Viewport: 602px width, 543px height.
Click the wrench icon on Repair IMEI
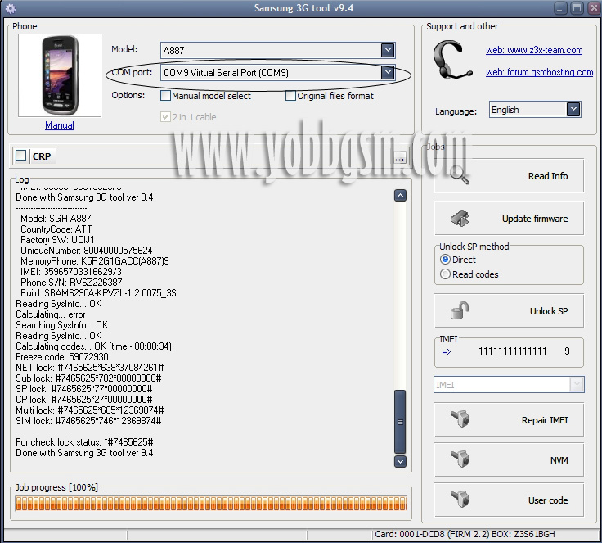pyautogui.click(x=460, y=419)
